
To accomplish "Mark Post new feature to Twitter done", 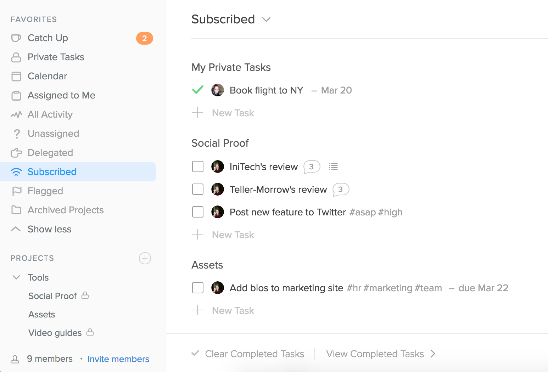I will tap(198, 212).
